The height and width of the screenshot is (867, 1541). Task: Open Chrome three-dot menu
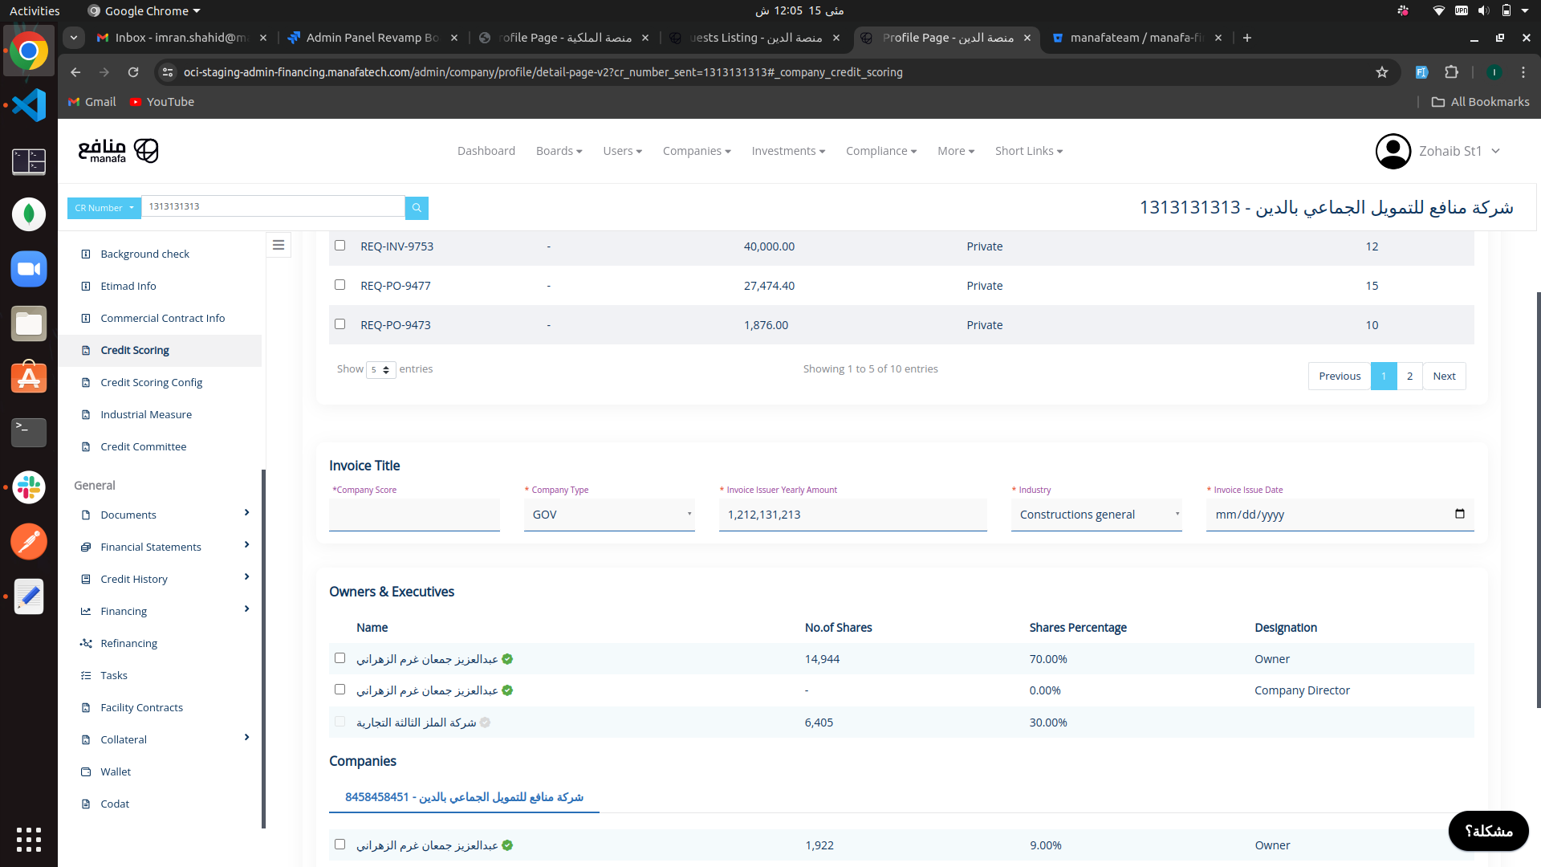click(1523, 72)
